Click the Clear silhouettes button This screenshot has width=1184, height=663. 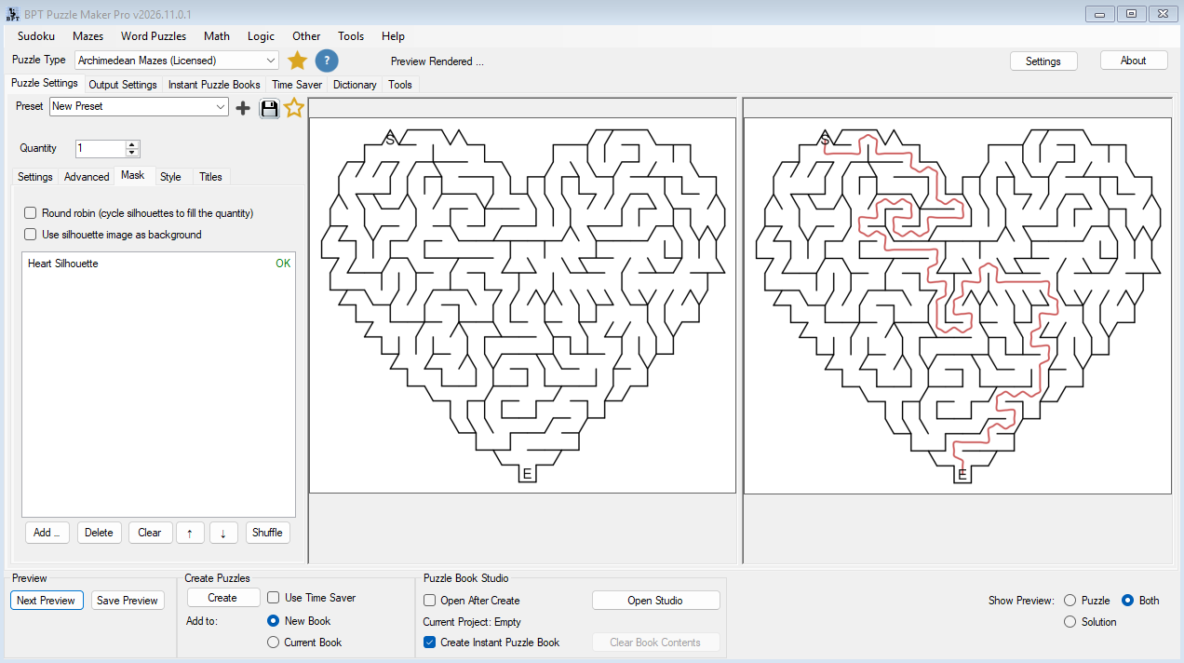click(x=150, y=533)
